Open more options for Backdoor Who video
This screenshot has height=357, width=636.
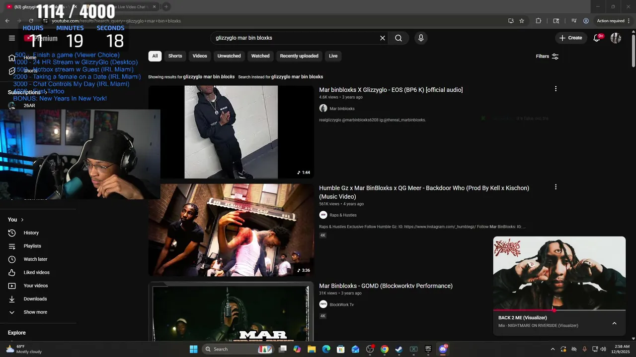tap(556, 187)
